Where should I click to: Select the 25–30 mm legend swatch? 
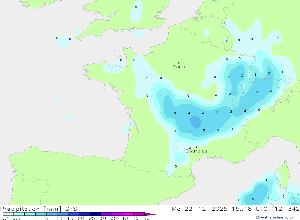[95, 214]
